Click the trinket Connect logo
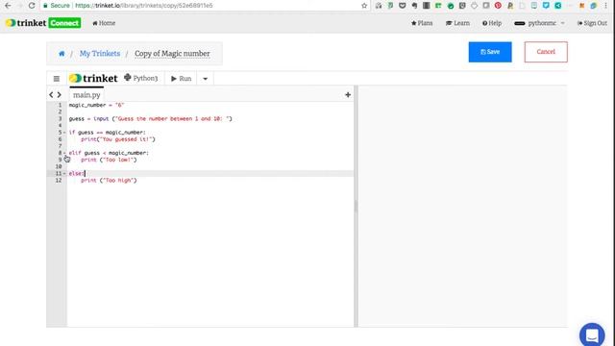615x346 pixels. pyautogui.click(x=43, y=23)
